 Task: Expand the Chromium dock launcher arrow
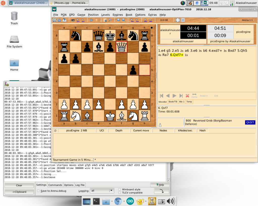pos(124,201)
